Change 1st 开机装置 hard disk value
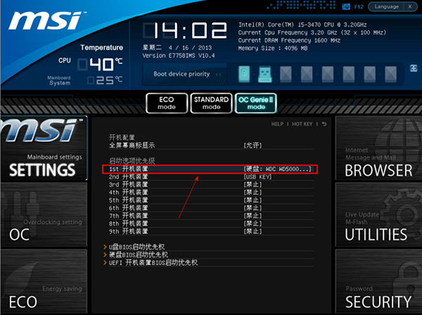This screenshot has height=315, width=422. point(277,169)
